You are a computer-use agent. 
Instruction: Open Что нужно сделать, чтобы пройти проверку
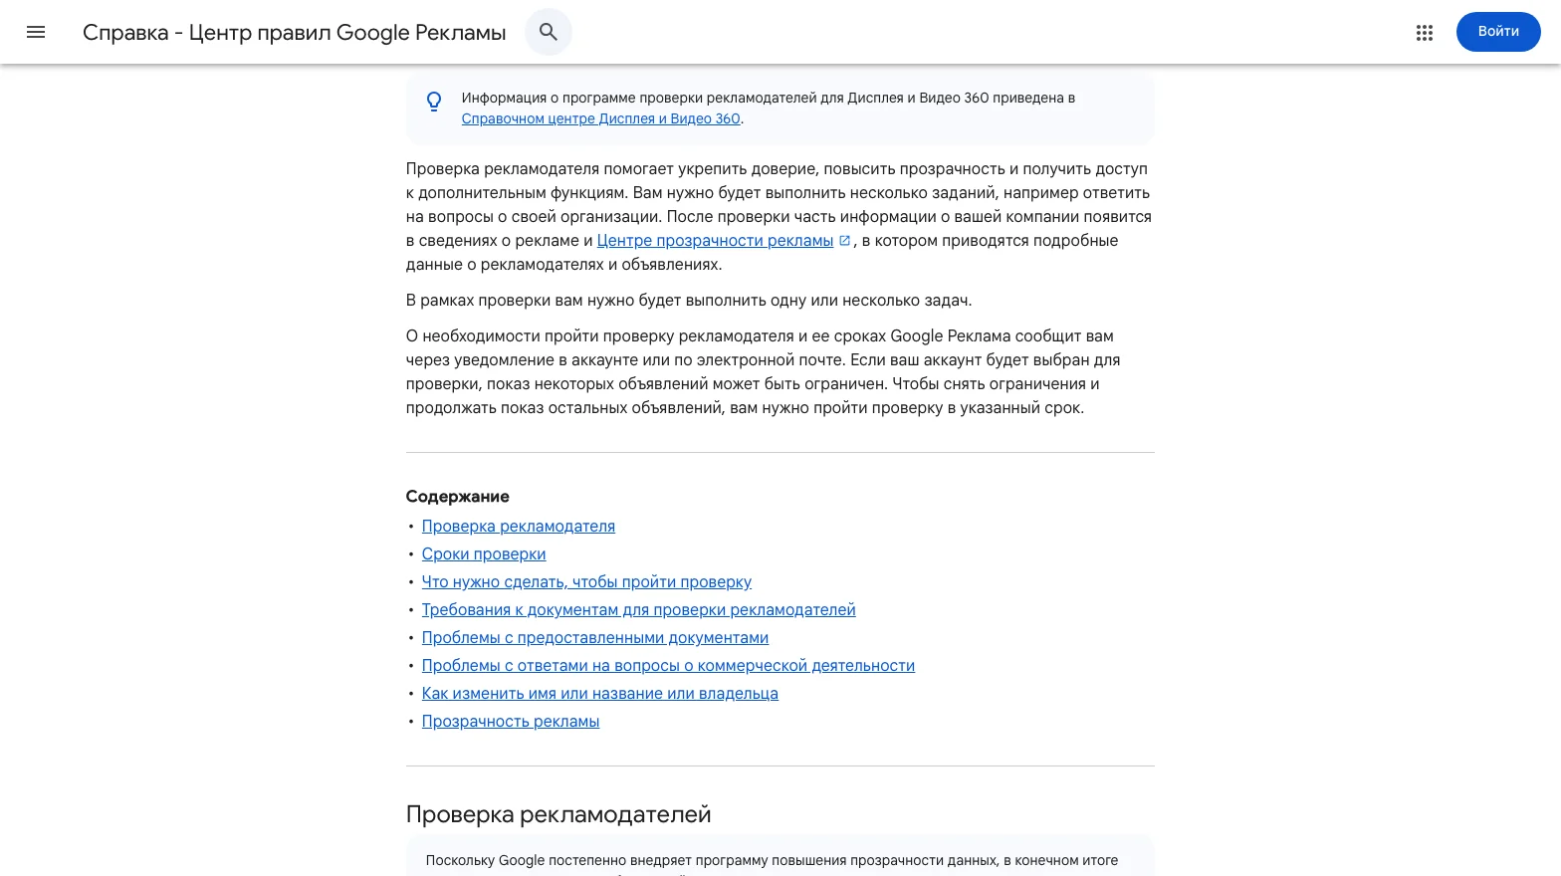coord(586,582)
